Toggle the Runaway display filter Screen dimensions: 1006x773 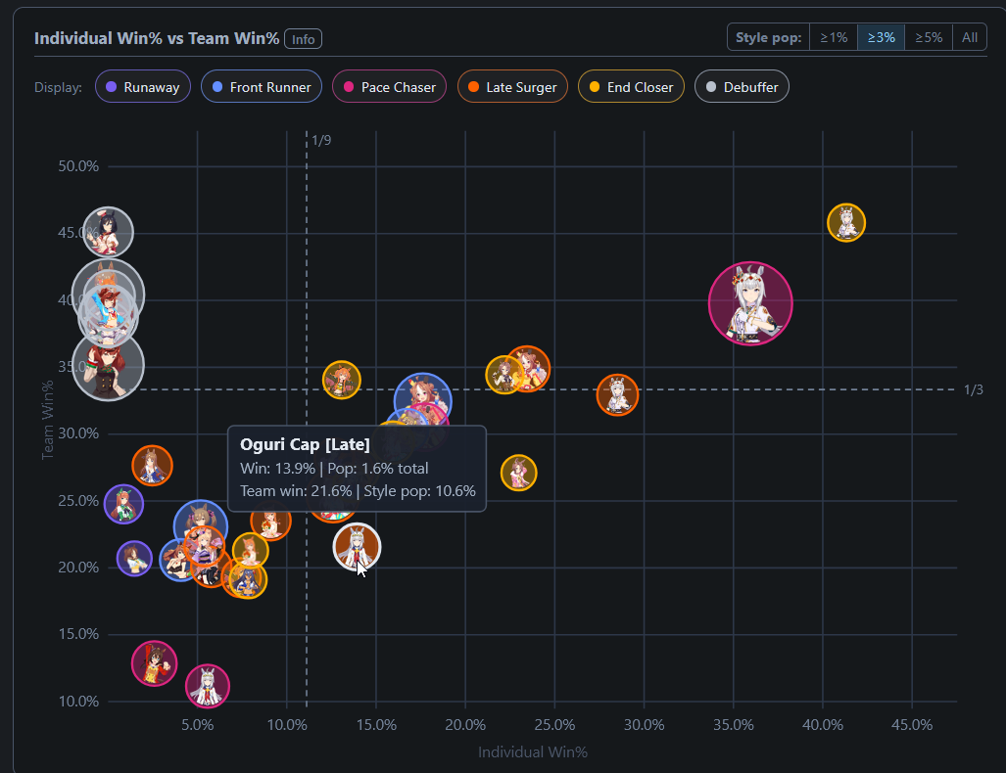tap(143, 86)
